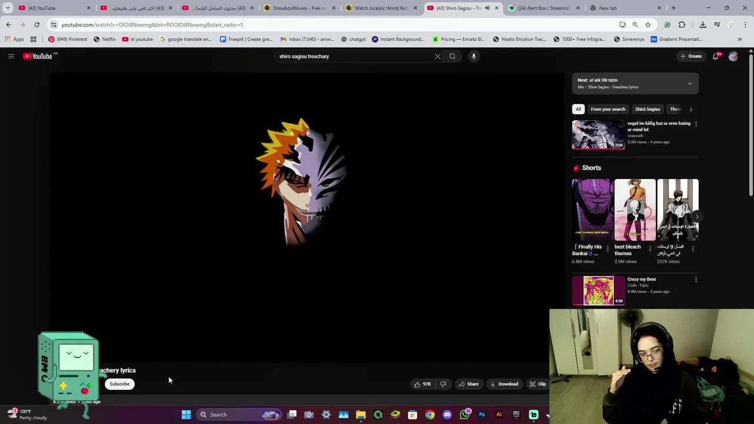The image size is (754, 424).
Task: Open the Crazy my Beat thumbnail
Action: [598, 290]
